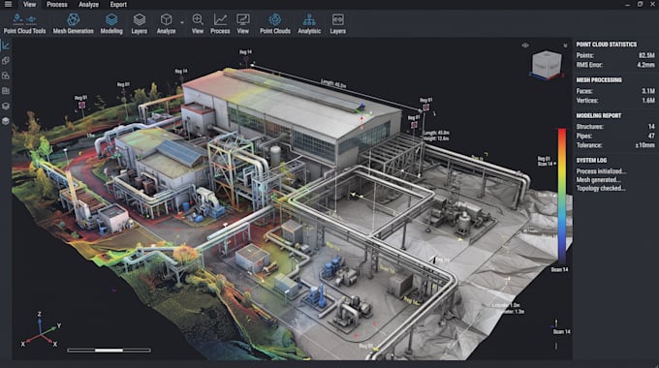Open the 'Topology checked...' log entry

[x=601, y=188]
